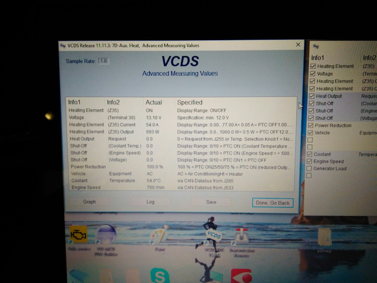
Task: Enable the Generator Load checkbox
Action: [x=309, y=168]
